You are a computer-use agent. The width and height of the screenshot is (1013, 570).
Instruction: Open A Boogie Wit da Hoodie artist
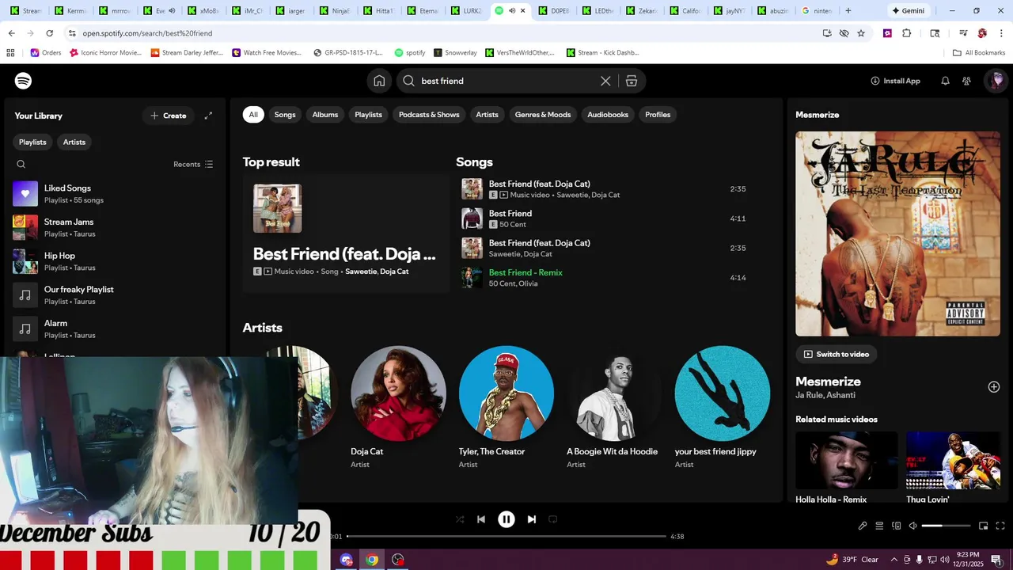click(614, 408)
